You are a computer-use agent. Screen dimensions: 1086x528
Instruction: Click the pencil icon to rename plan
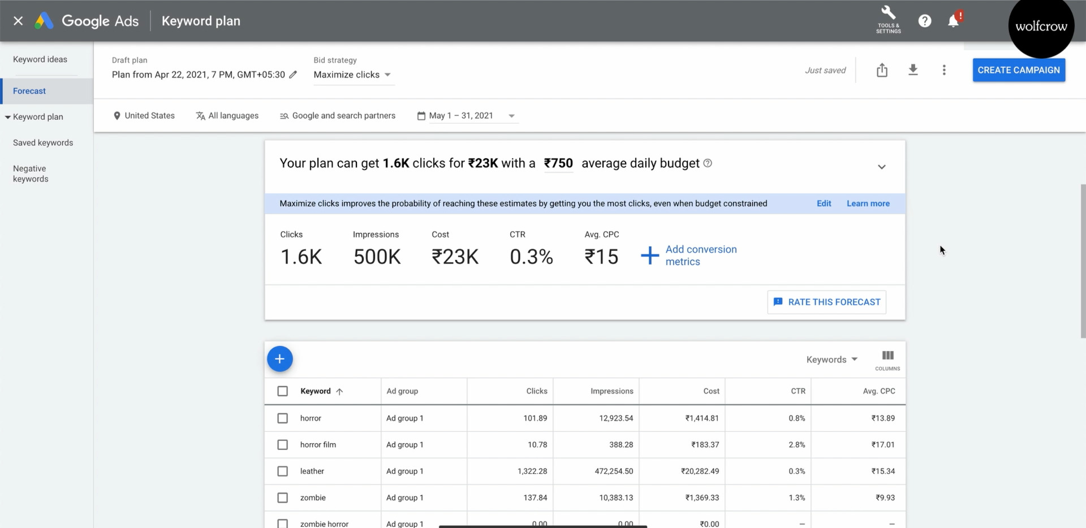pyautogui.click(x=293, y=75)
